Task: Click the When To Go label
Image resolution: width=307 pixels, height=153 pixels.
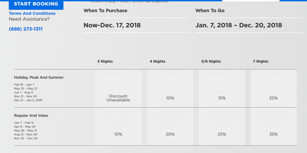Action: 210,11
